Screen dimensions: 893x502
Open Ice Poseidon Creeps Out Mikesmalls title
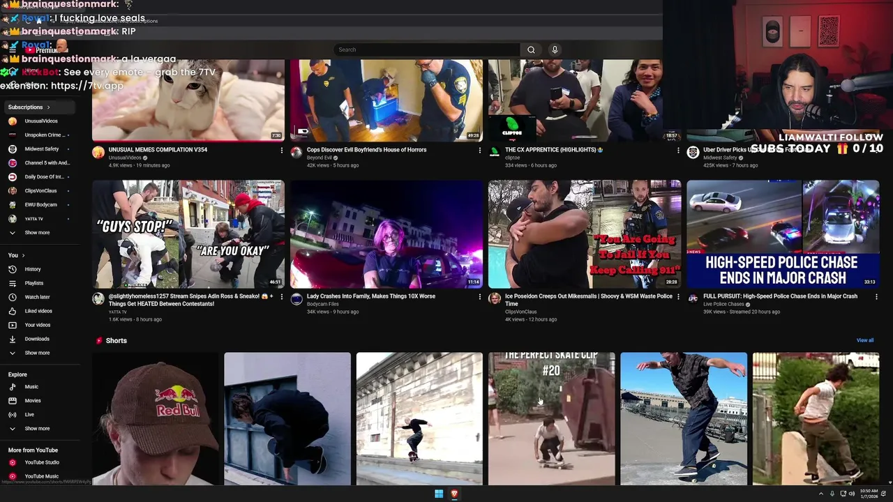589,300
